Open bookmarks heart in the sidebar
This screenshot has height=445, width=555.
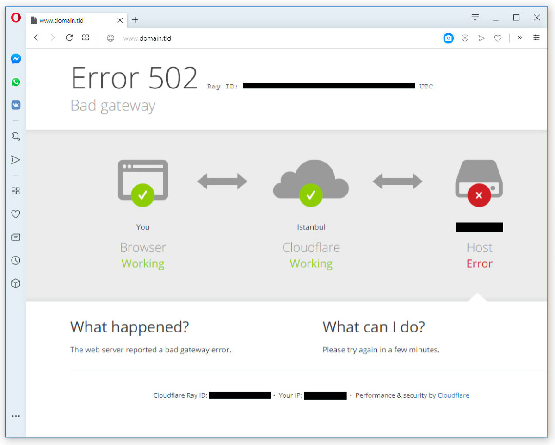tap(16, 214)
